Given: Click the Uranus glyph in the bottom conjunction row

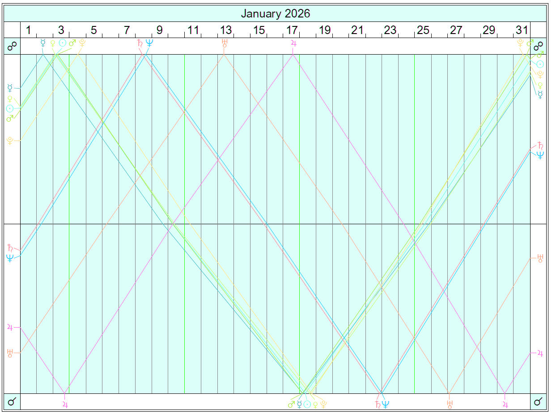Looking at the screenshot, I should (x=450, y=404).
